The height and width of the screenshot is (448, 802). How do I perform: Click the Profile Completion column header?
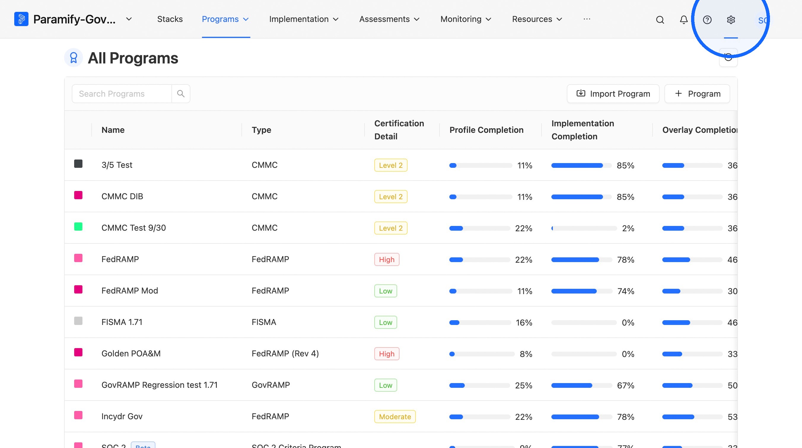pyautogui.click(x=487, y=130)
